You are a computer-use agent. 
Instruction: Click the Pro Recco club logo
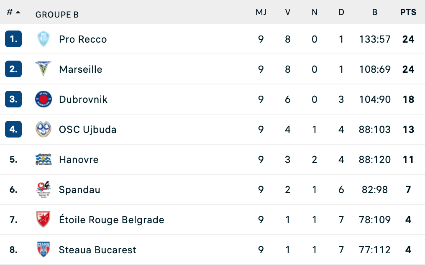coord(44,39)
